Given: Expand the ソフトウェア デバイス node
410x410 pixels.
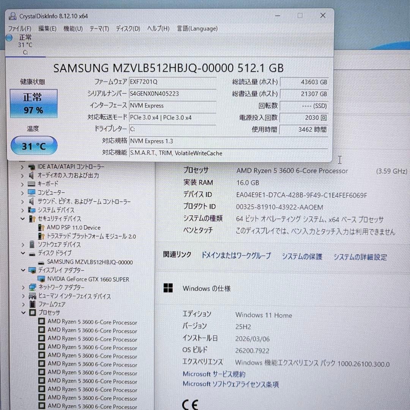Looking at the screenshot, I should (x=23, y=245).
